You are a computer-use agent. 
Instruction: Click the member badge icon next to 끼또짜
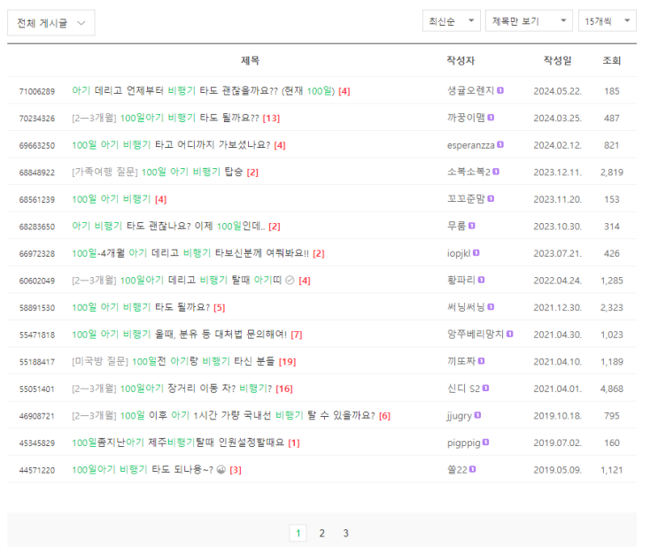point(482,361)
